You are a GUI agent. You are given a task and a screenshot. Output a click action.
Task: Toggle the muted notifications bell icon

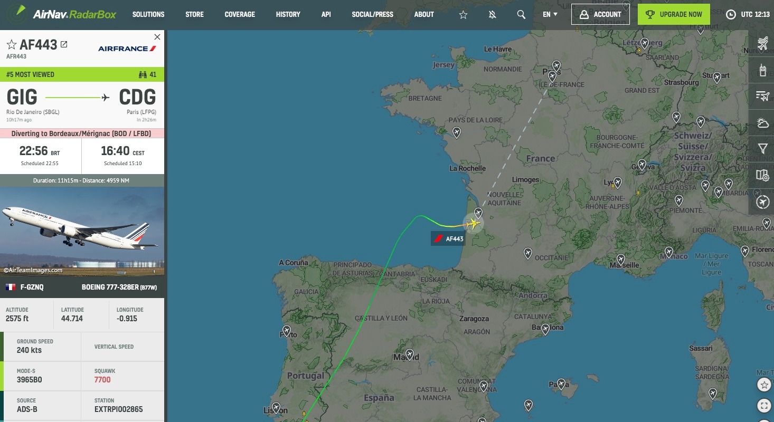492,15
